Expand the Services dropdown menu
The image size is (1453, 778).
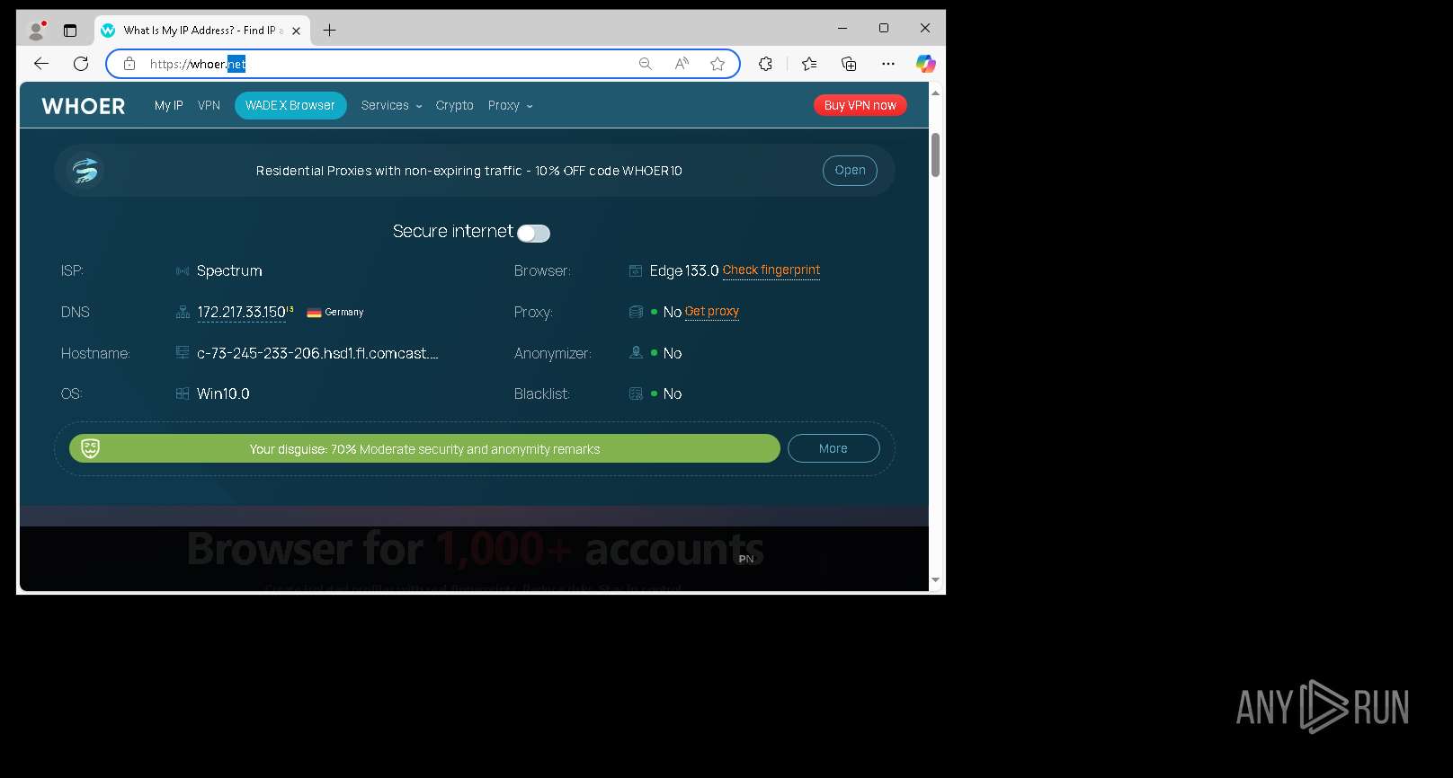(391, 105)
